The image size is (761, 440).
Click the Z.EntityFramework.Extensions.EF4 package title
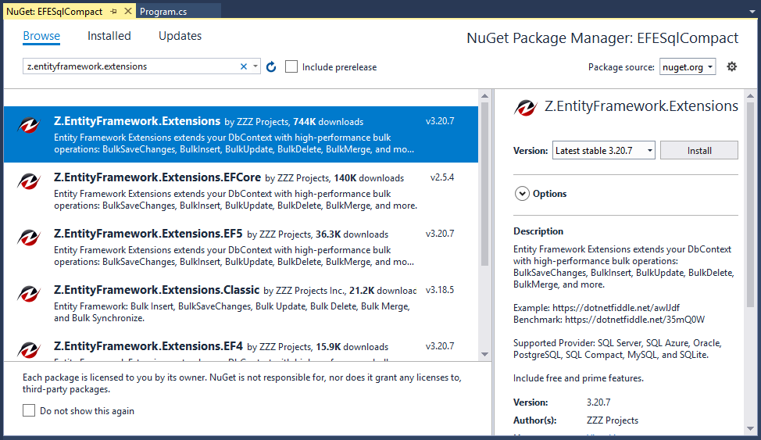pyautogui.click(x=148, y=346)
